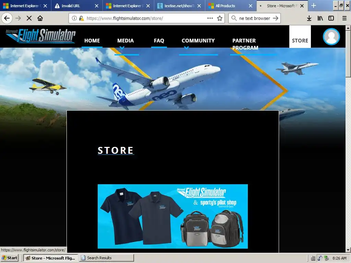
Task: Click the scrollbar up arrow
Action: pyautogui.click(x=348, y=28)
